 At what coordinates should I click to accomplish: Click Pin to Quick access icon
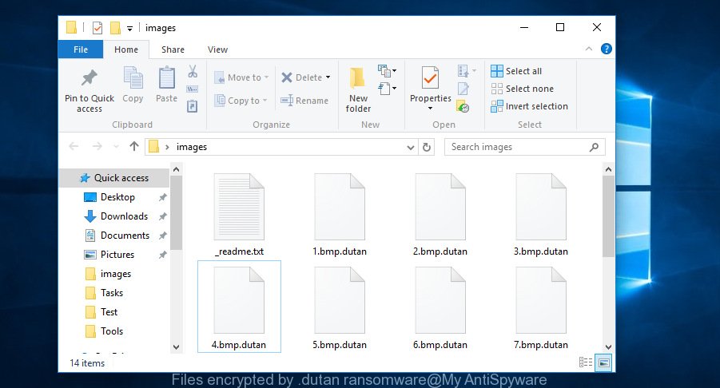coord(89,78)
